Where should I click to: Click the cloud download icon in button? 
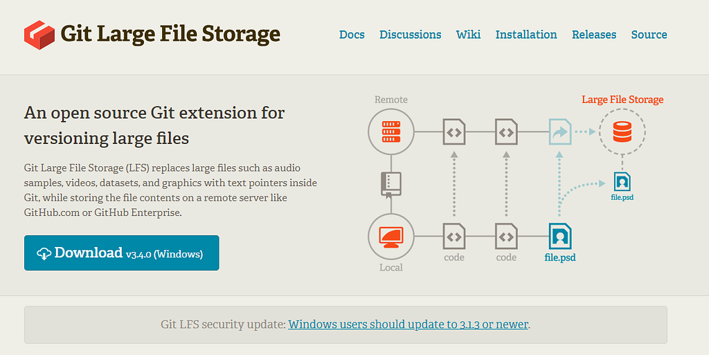click(44, 253)
